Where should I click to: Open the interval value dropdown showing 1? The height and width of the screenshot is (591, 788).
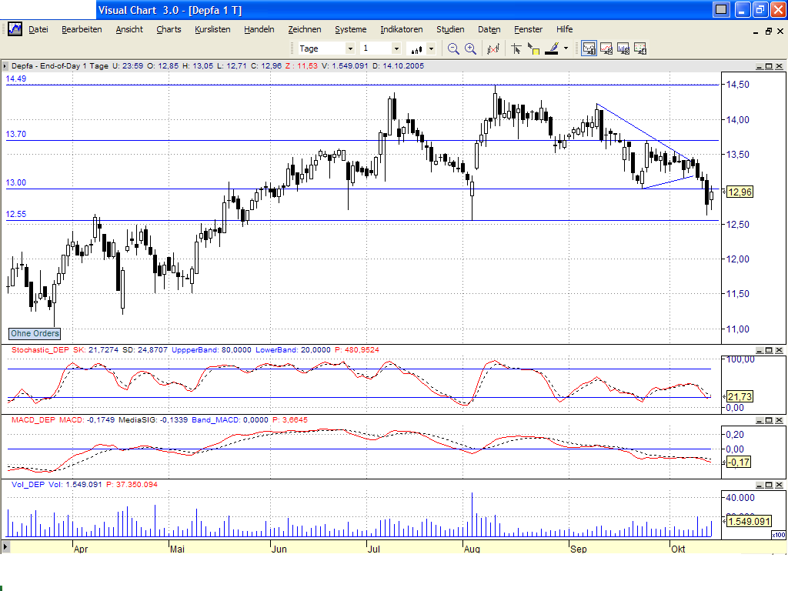(396, 48)
